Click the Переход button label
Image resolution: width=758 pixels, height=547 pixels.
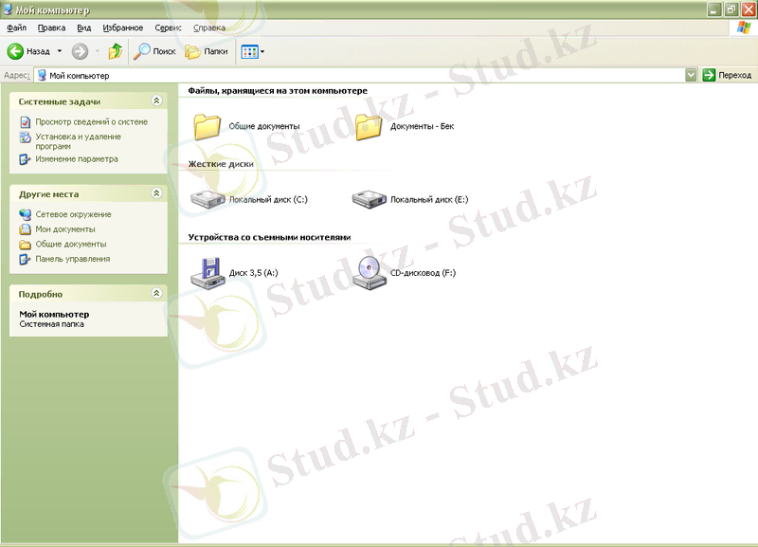[x=734, y=76]
